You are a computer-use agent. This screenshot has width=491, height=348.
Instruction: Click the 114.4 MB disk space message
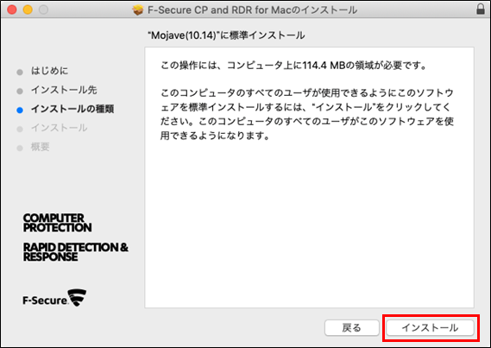coord(293,66)
